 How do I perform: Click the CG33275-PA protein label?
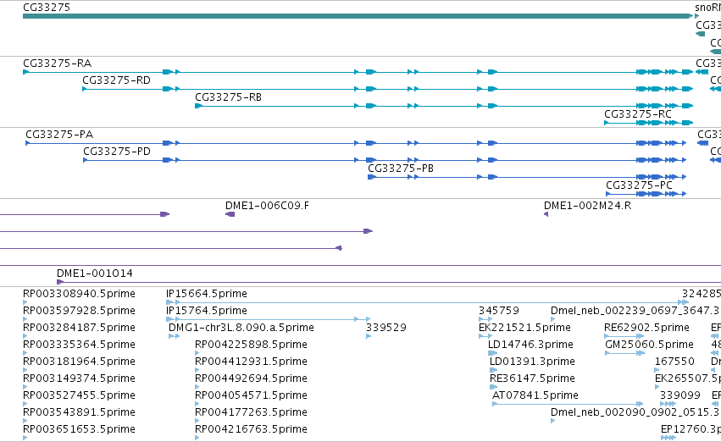pos(59,135)
